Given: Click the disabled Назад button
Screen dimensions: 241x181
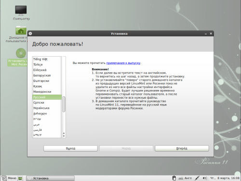Looking at the screenshot, I should (126, 148).
